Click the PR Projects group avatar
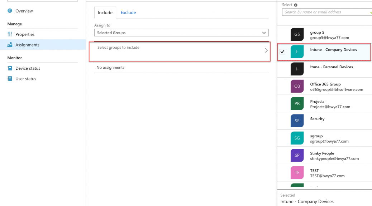Image resolution: width=372 pixels, height=206 pixels. click(x=297, y=103)
